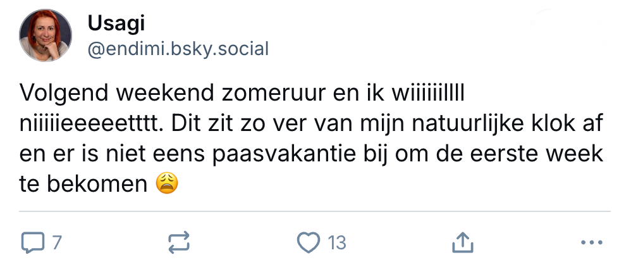Open the @endimi.bsky.social handle link
Image resolution: width=631 pixels, height=274 pixels.
pyautogui.click(x=178, y=49)
